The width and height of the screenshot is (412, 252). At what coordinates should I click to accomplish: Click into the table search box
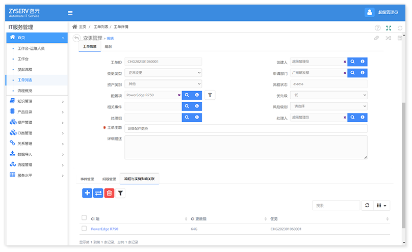pos(336,205)
